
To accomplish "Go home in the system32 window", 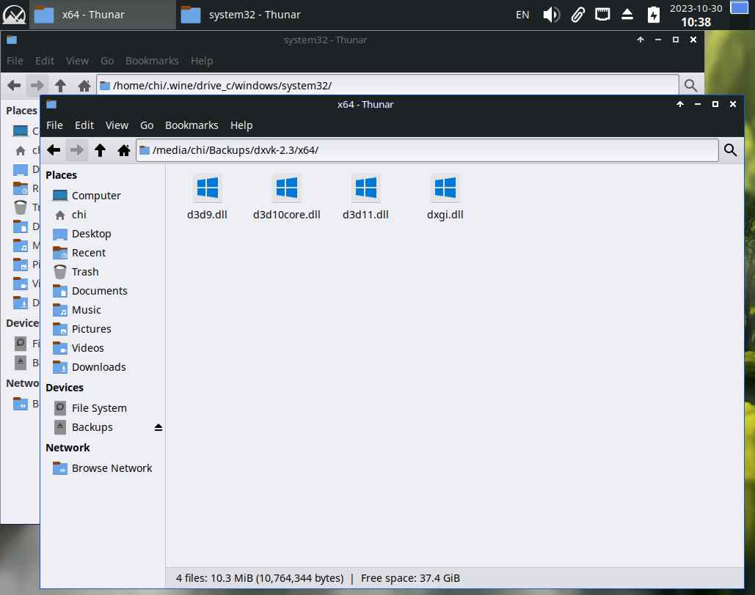I will click(x=84, y=86).
